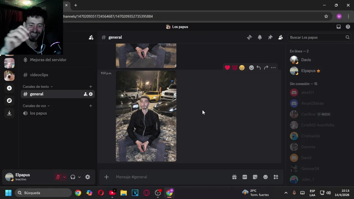Add a server plus icon
The height and width of the screenshot is (199, 354).
[x=9, y=88]
